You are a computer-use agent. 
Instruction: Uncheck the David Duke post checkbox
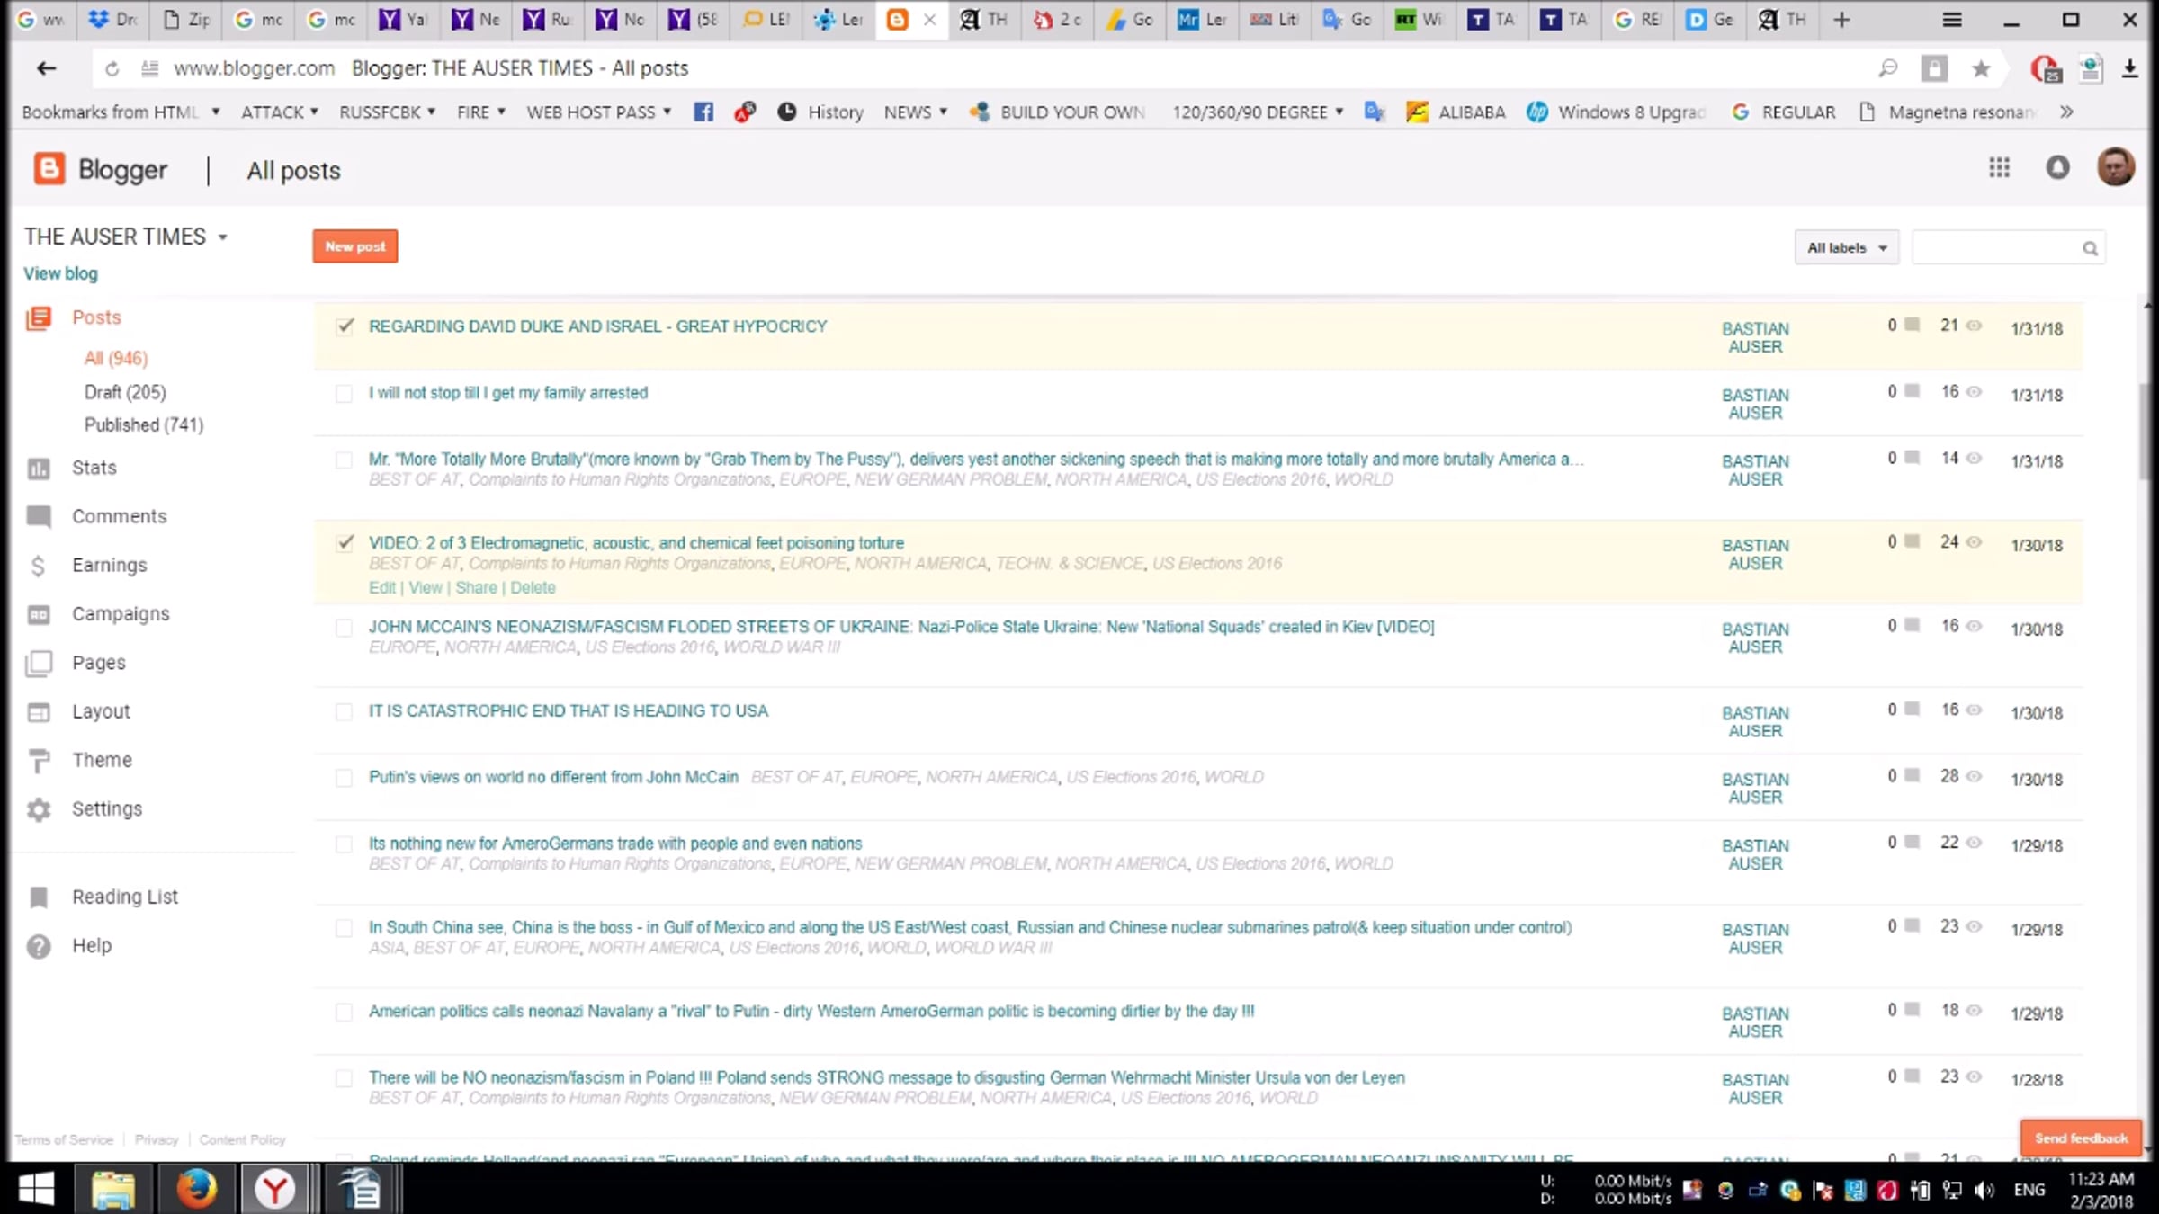(345, 326)
